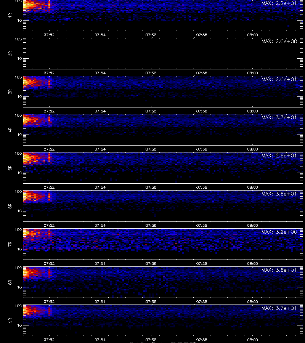This screenshot has height=343, width=305.
Task: Click the 6R panel axis label
Action: tap(10, 206)
